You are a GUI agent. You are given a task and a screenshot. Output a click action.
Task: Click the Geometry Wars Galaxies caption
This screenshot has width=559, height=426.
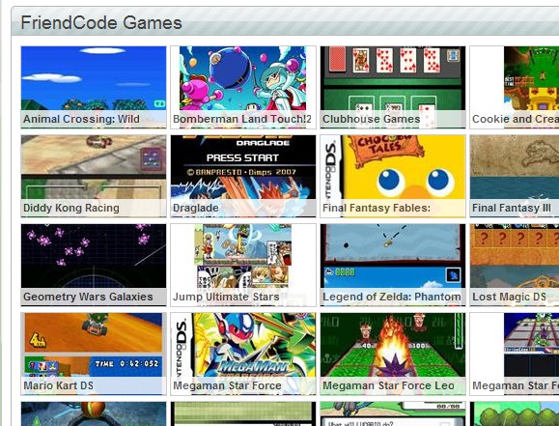tap(88, 297)
